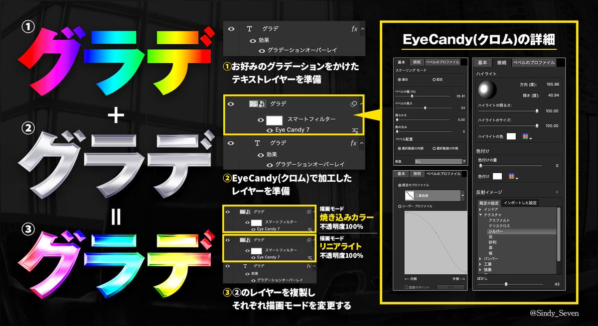Select the 固定 scaling mode radio button
The height and width of the screenshot is (326, 598).
pyautogui.click(x=434, y=80)
